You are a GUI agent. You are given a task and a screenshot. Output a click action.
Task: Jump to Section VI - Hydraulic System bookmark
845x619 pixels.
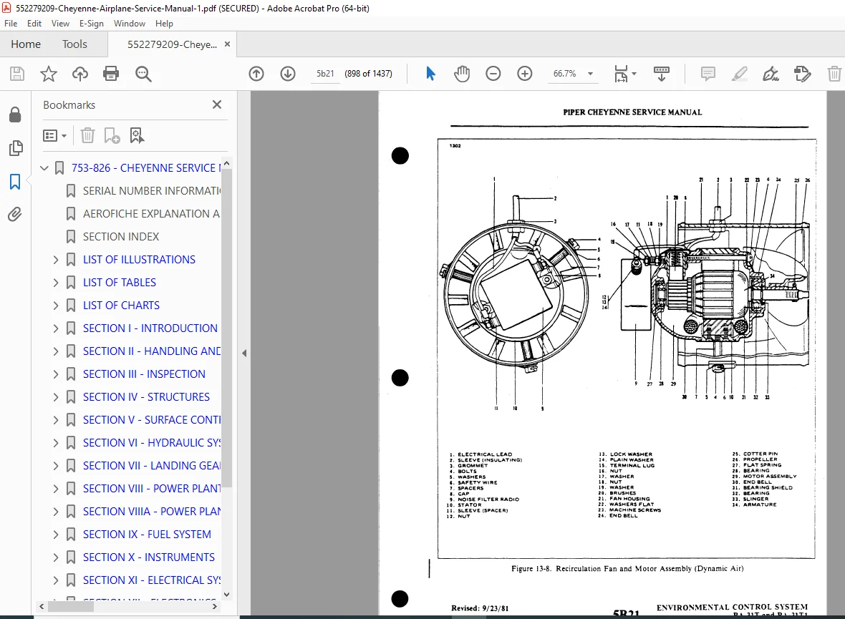(x=151, y=443)
